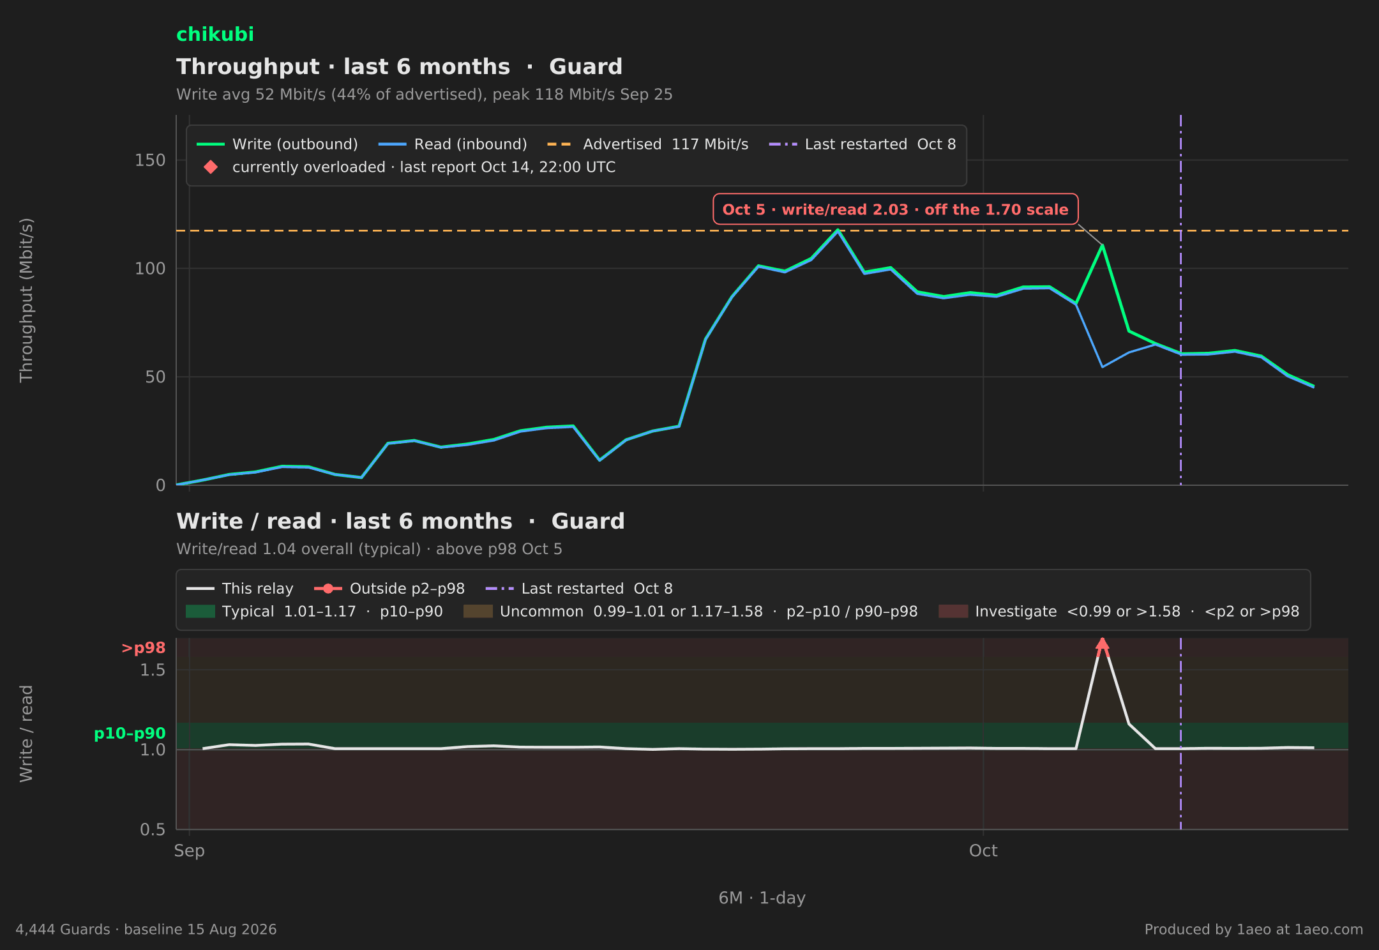Click the Last restarted Oct 8 legend in ratio chart

tap(579, 589)
